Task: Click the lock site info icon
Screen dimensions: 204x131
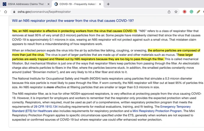Action: (14, 12)
